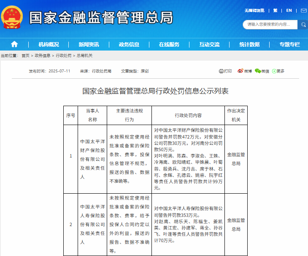308x256 pixels.
Task: Click the 无障碍浏览 link
Action: 254,11
